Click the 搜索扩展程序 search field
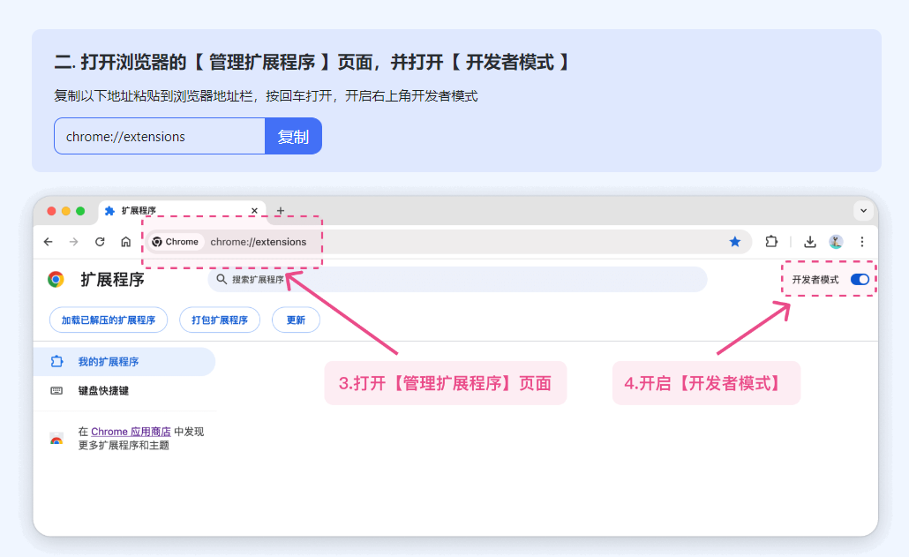 (x=459, y=280)
